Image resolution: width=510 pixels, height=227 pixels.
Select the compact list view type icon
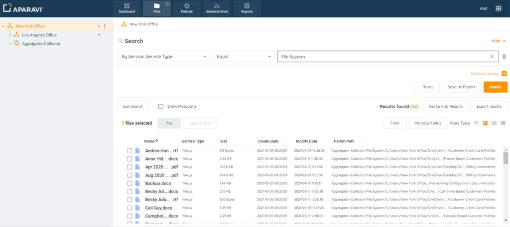(x=476, y=123)
